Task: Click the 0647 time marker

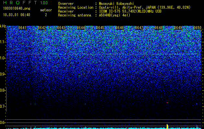Action: point(139,28)
